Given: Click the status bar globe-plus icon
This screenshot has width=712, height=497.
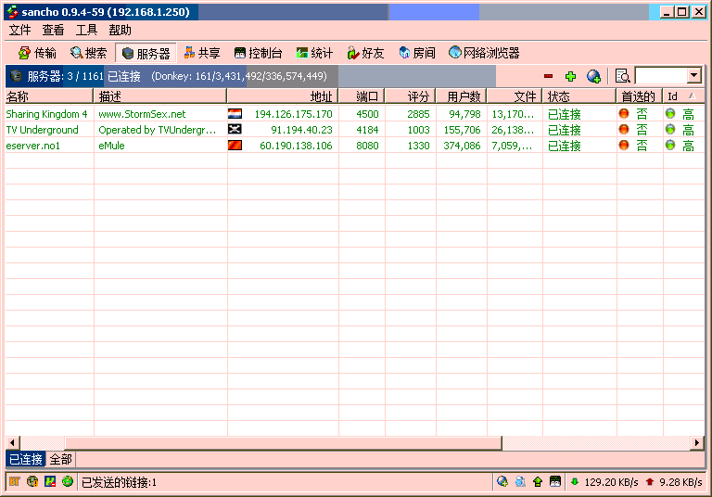Looking at the screenshot, I should point(502,481).
